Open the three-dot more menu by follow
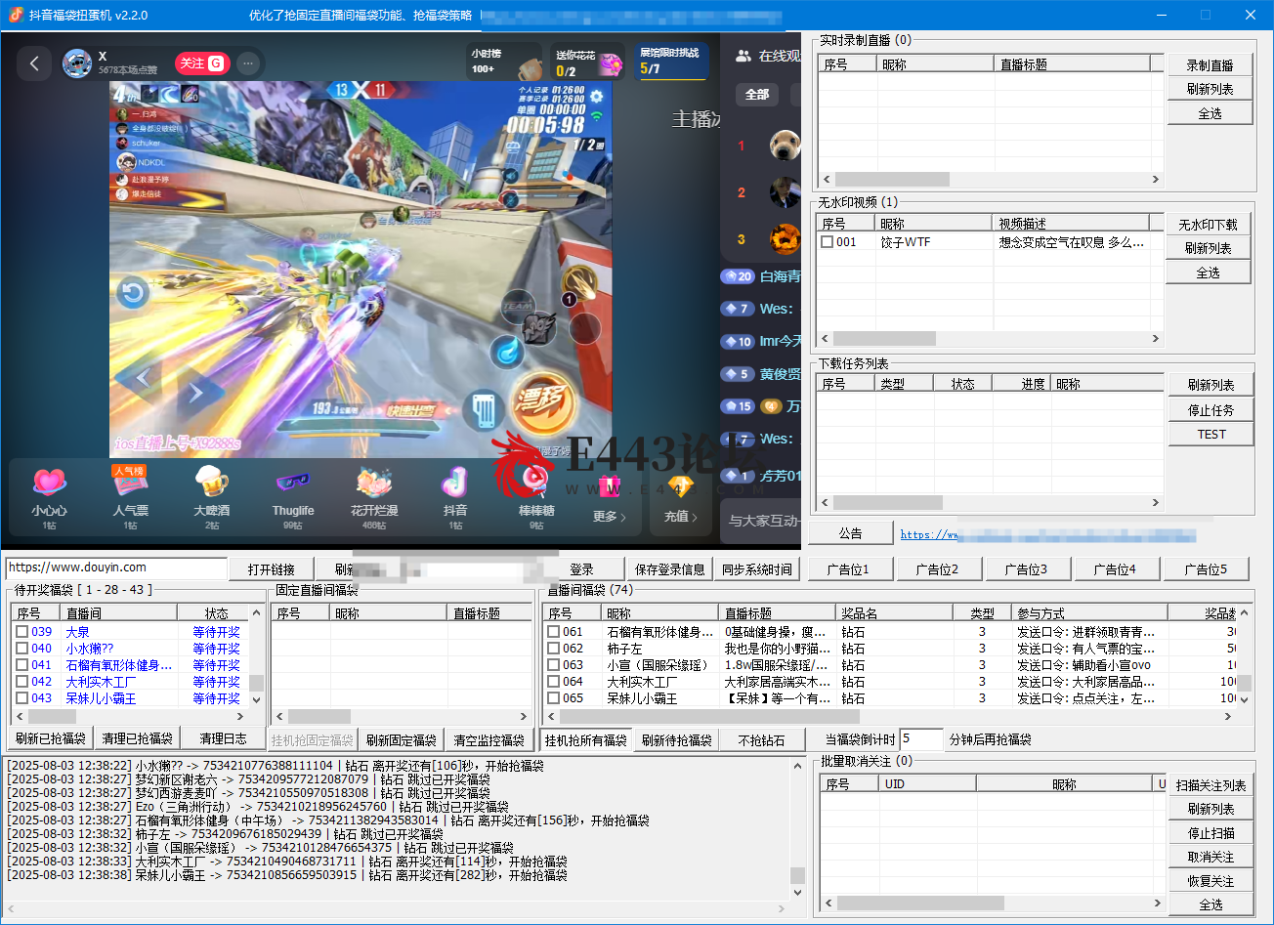Screen dimensions: 1274x925 pyautogui.click(x=248, y=63)
